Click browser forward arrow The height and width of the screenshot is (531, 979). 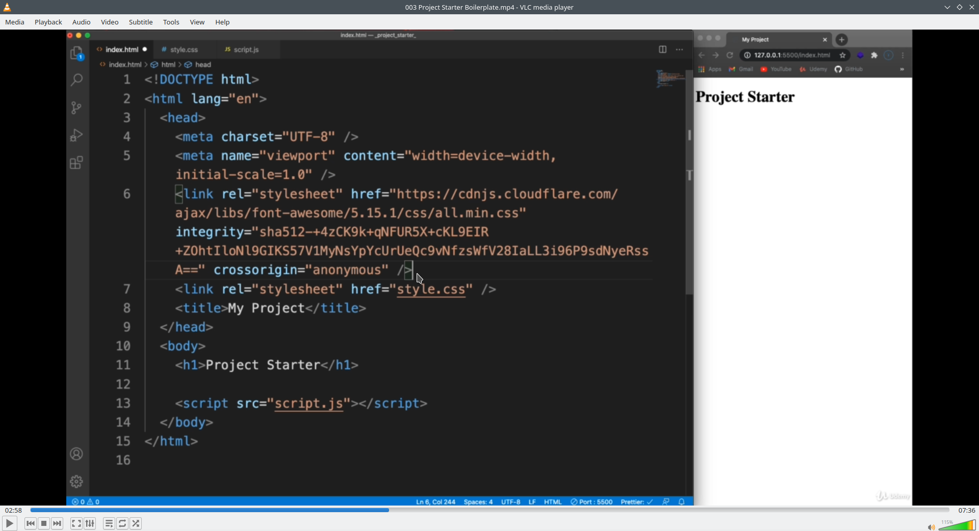(x=716, y=55)
